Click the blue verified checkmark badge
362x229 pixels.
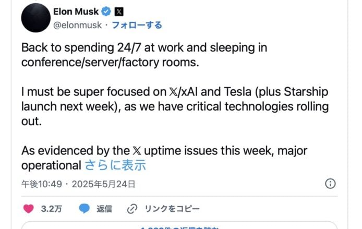107,11
